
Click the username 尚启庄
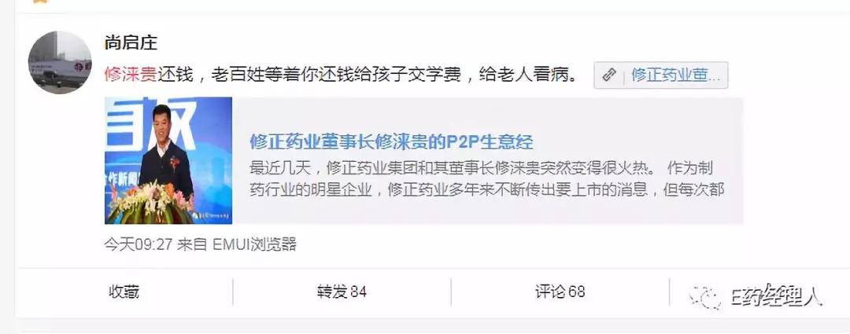131,42
